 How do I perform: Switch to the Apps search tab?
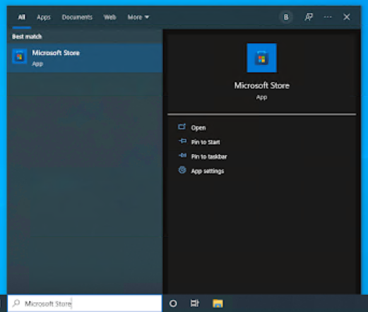[44, 17]
